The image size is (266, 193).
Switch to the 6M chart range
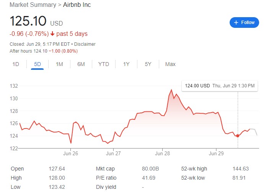(x=81, y=64)
